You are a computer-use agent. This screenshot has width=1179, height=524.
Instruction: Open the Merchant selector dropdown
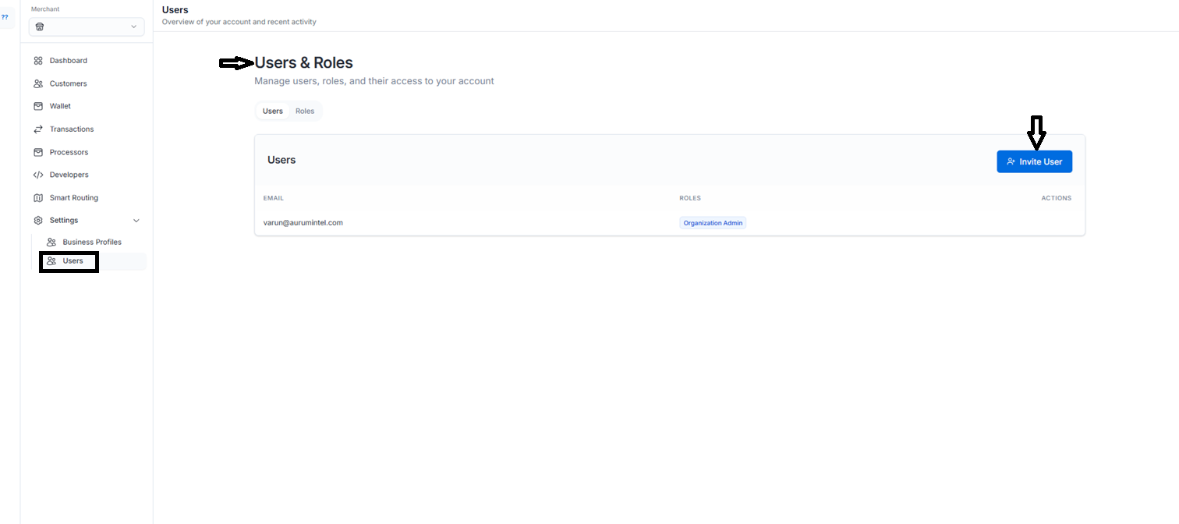pos(87,27)
